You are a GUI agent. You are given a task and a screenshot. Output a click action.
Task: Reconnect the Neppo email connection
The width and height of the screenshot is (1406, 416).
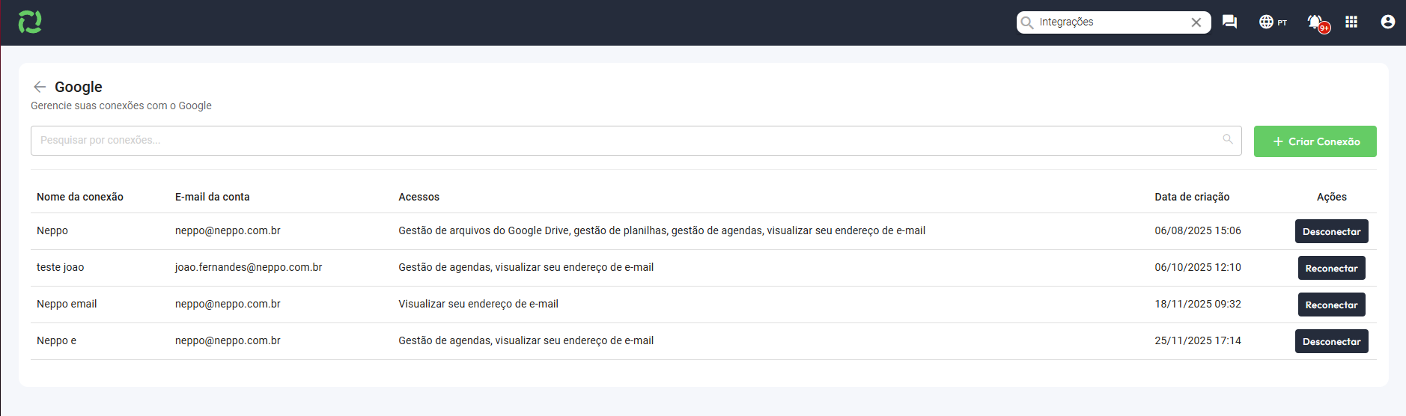coord(1331,305)
